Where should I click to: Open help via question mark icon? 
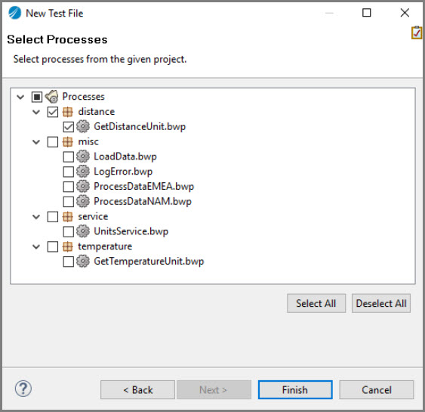point(23,389)
